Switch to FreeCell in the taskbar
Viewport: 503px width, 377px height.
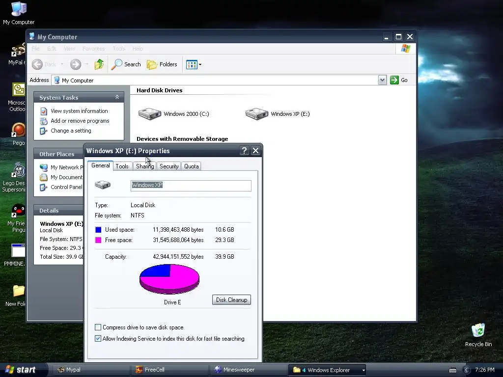pyautogui.click(x=169, y=370)
